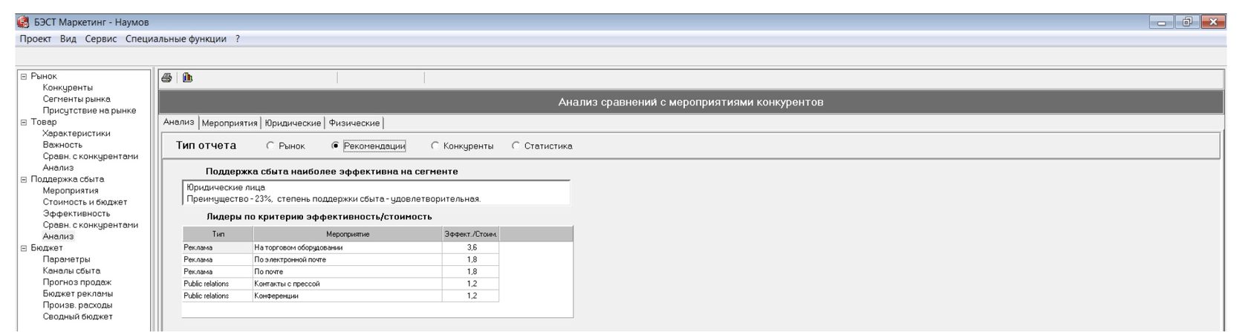Open Сегменты рынка in the tree
The width and height of the screenshot is (1248, 332).
click(x=77, y=100)
